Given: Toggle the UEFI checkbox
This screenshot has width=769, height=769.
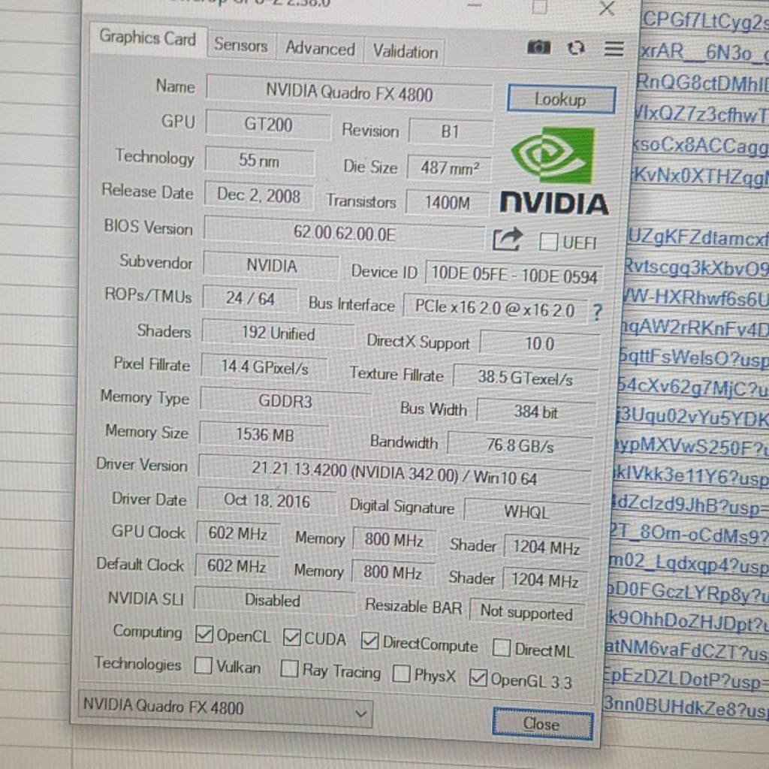Looking at the screenshot, I should [x=547, y=242].
